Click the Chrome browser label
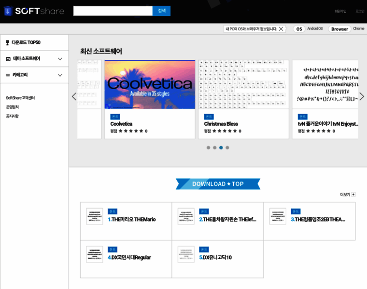This screenshot has width=367, height=289. (x=359, y=28)
